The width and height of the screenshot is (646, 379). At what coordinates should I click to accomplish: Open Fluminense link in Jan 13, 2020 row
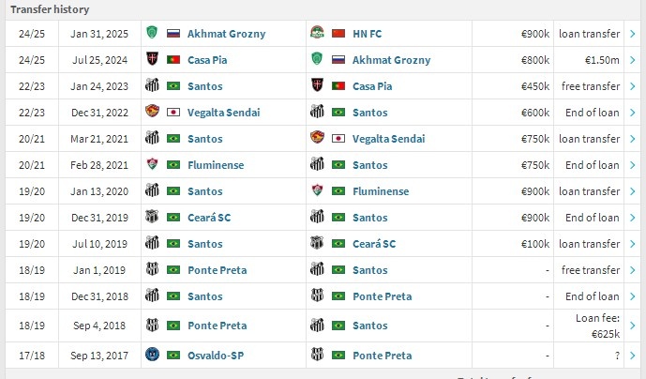(382, 191)
